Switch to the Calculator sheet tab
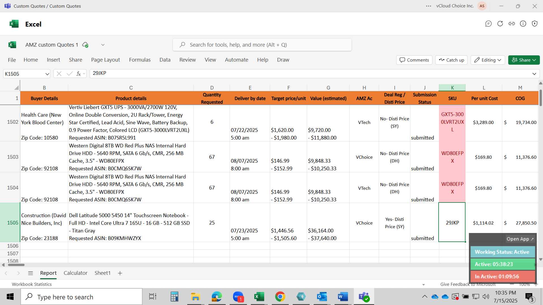Viewport: 543px width, 305px height. click(x=76, y=273)
